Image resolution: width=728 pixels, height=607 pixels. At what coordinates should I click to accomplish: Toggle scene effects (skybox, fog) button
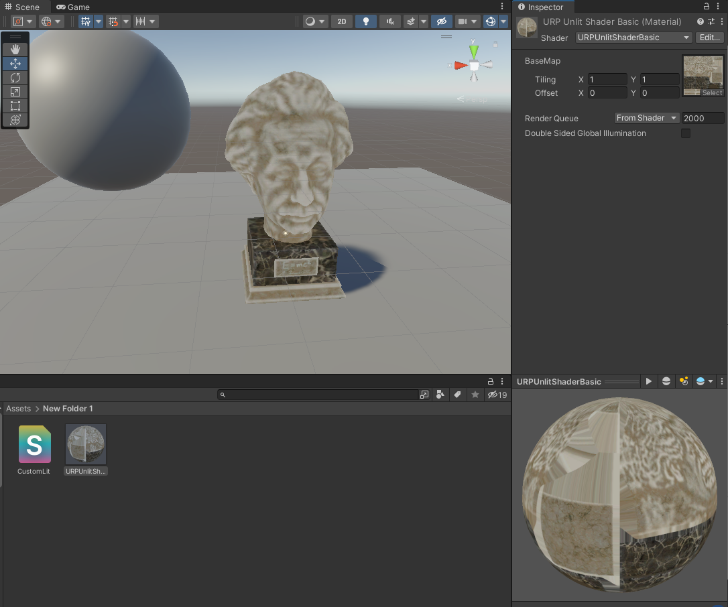click(411, 21)
